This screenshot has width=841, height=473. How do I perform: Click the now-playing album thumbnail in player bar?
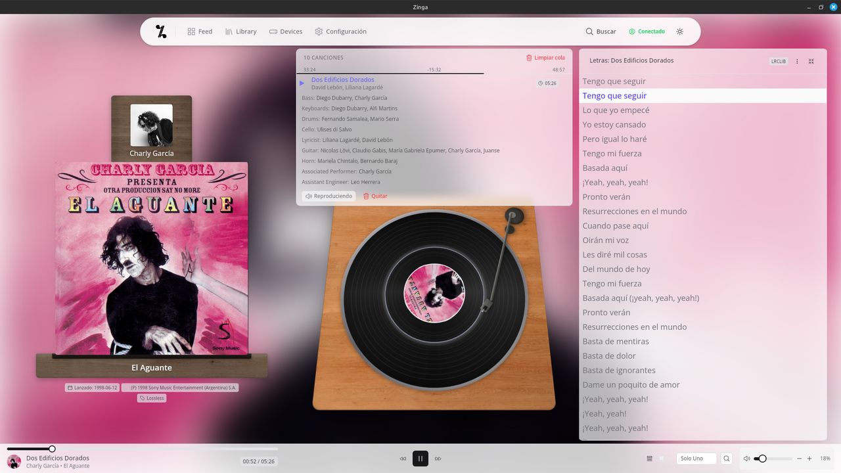click(x=14, y=462)
